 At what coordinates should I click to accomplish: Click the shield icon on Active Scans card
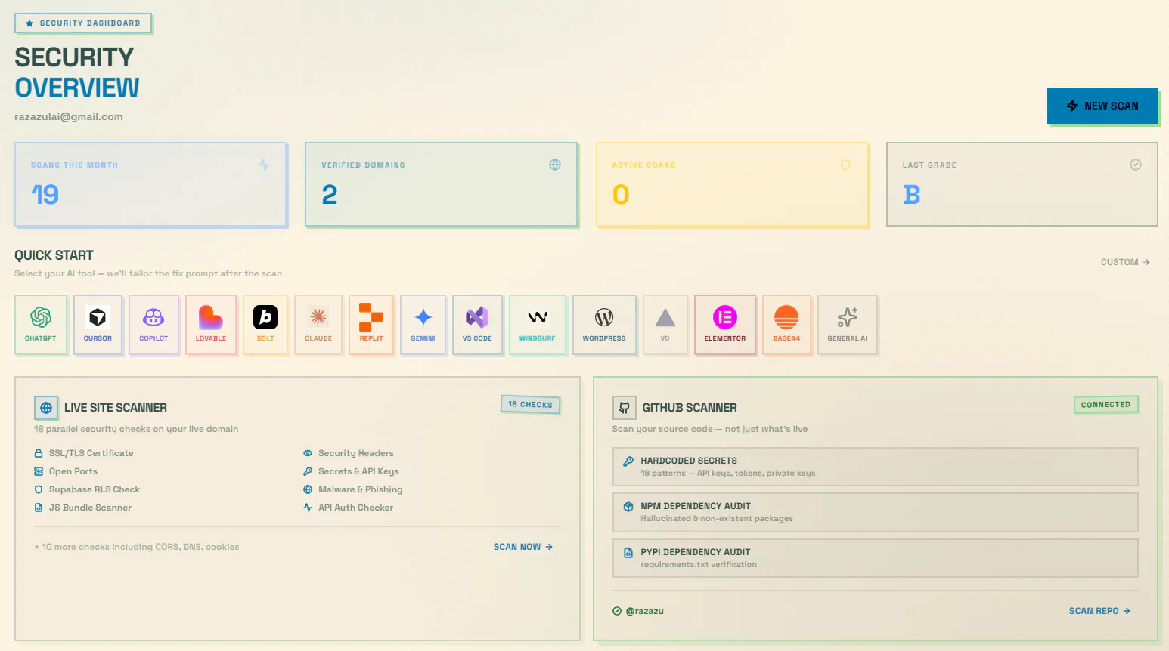tap(845, 165)
